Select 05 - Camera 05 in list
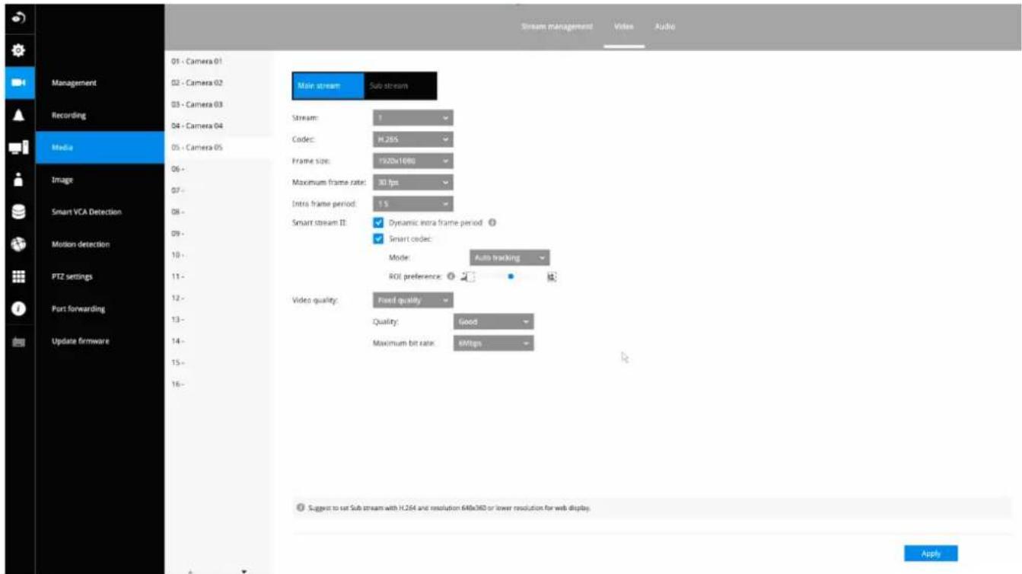This screenshot has width=1022, height=574. click(x=218, y=148)
